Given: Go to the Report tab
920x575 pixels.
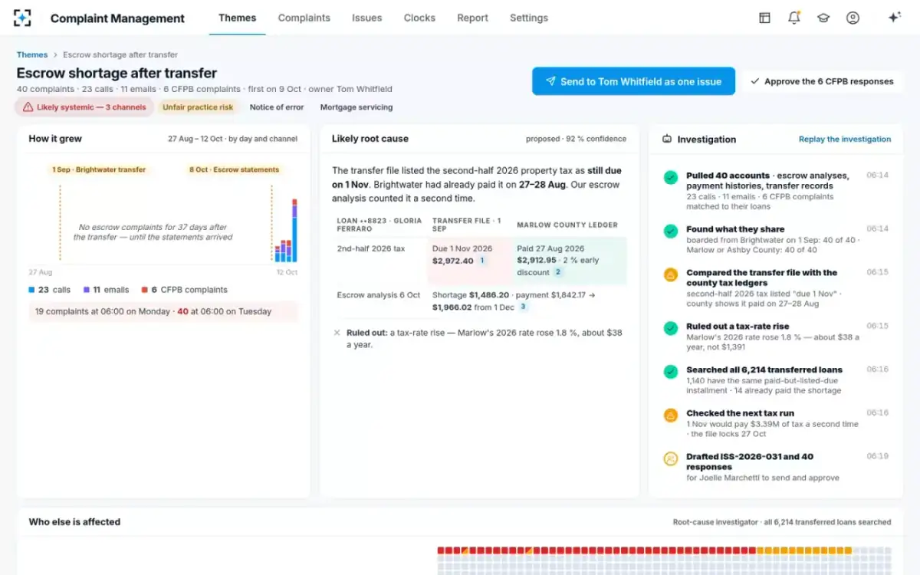Looking at the screenshot, I should coord(472,18).
